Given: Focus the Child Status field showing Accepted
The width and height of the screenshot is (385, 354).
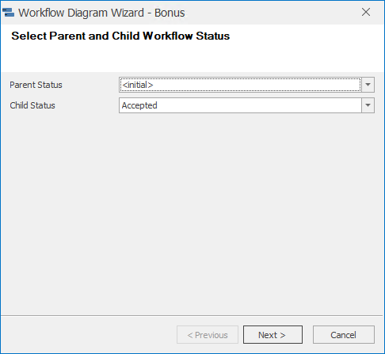Looking at the screenshot, I should [x=246, y=105].
